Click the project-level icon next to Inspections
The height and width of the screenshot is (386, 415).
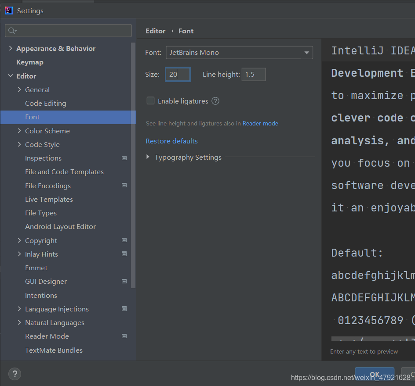click(124, 158)
